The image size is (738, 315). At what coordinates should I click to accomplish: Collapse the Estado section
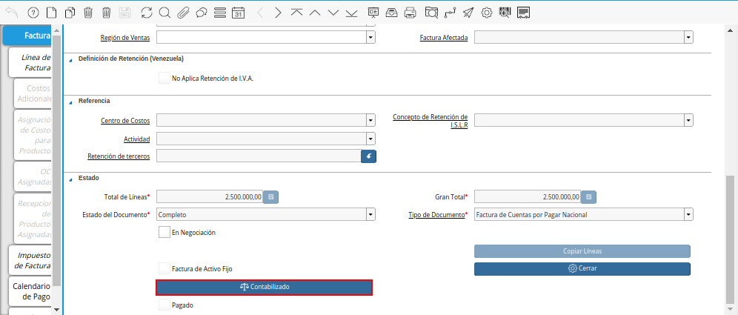[71, 179]
